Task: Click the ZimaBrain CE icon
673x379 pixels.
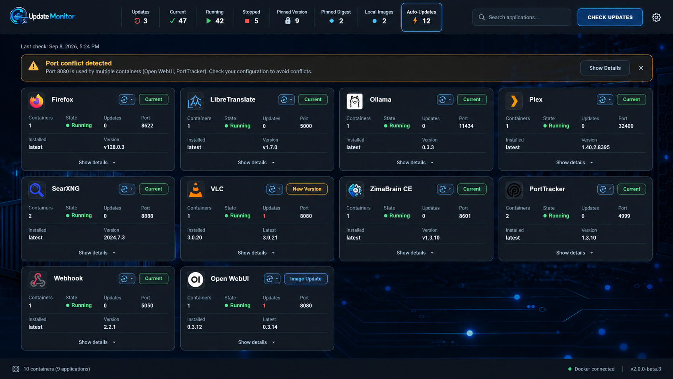Action: pos(355,190)
